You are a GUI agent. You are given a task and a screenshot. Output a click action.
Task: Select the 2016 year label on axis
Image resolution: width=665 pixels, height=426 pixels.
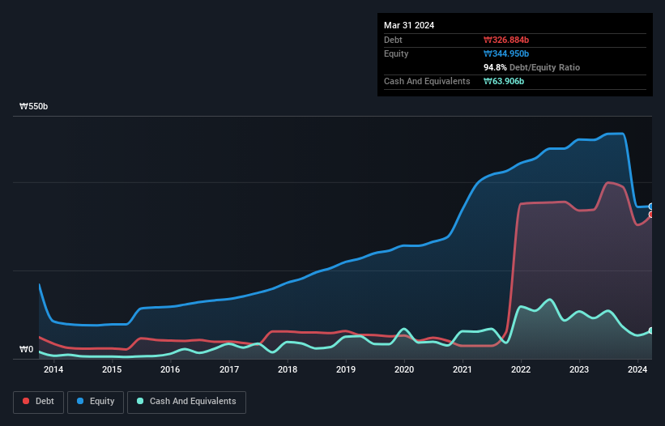(x=170, y=370)
